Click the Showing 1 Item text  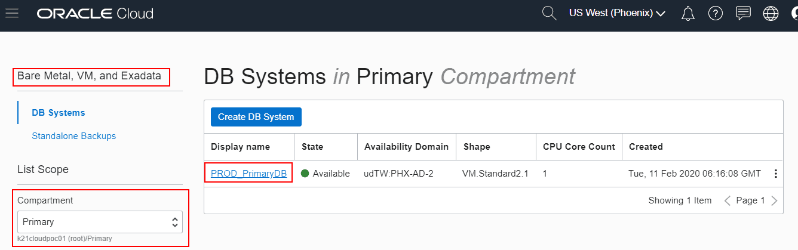pyautogui.click(x=680, y=200)
